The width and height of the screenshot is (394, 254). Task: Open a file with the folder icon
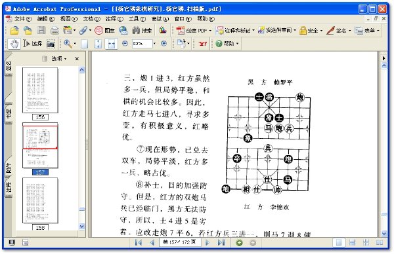coord(14,31)
